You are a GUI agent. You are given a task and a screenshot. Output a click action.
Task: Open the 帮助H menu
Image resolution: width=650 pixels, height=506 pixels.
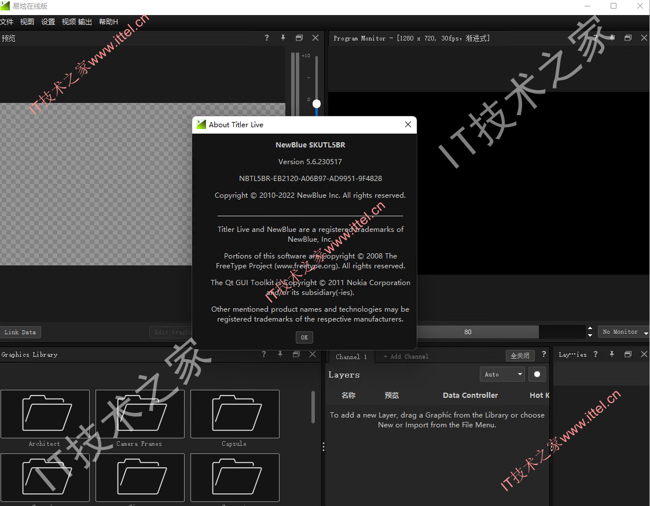[108, 22]
